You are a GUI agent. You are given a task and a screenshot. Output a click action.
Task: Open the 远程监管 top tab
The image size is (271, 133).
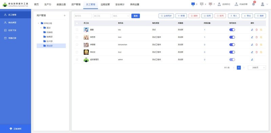point(105,4)
